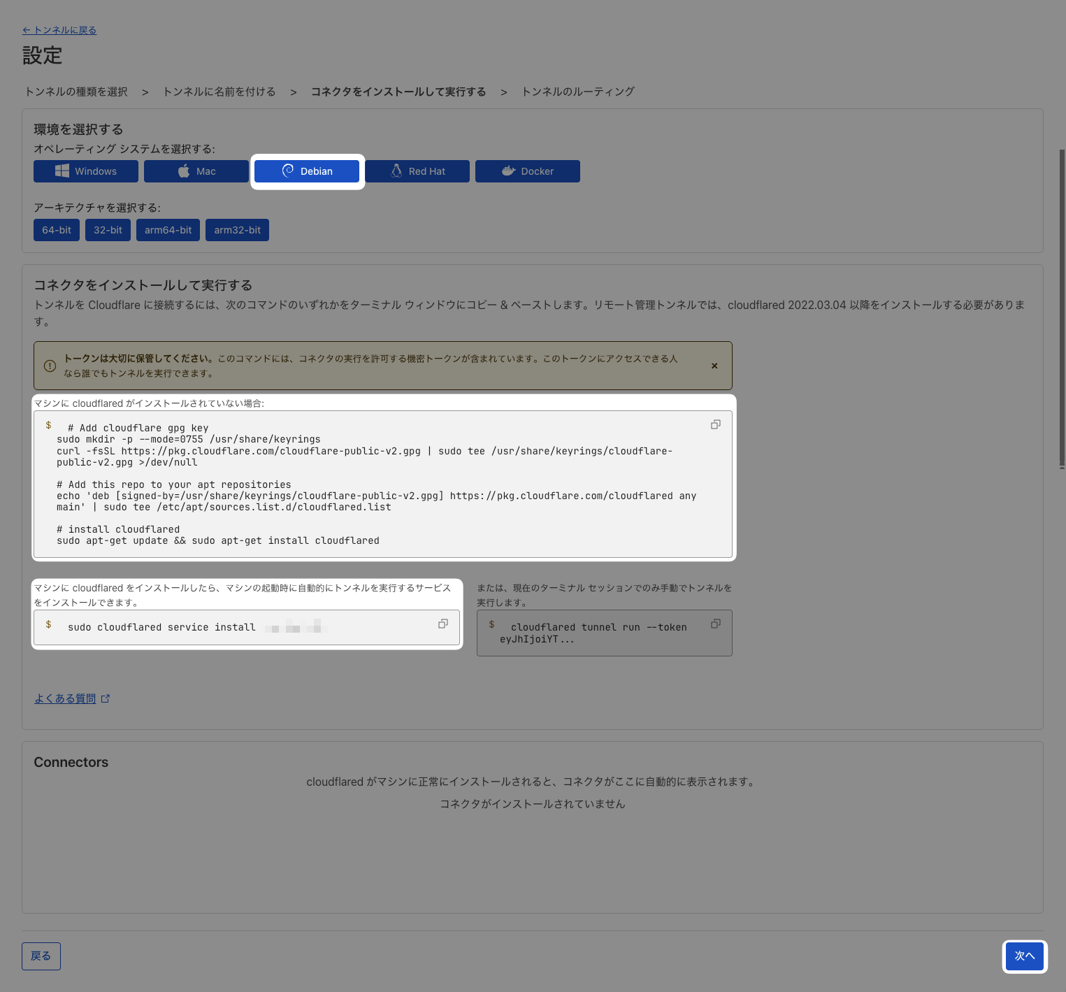Screen dimensions: 1066x992
Task: Choose the 64-bit architecture
Action: coord(57,230)
